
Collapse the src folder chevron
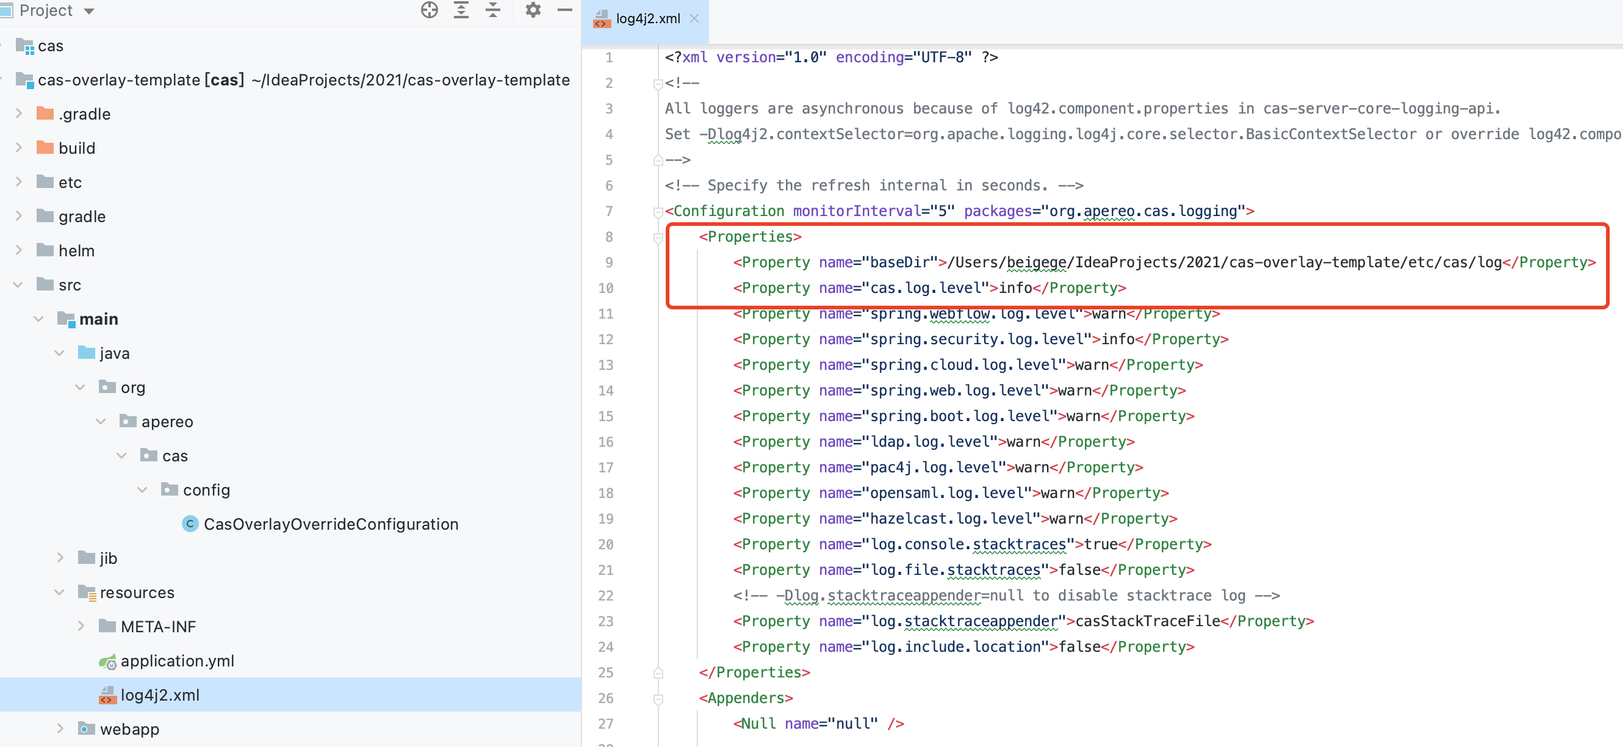(x=18, y=284)
